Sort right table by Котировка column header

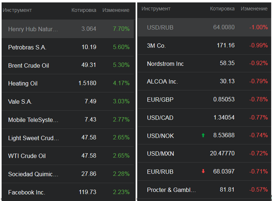[x=222, y=8]
